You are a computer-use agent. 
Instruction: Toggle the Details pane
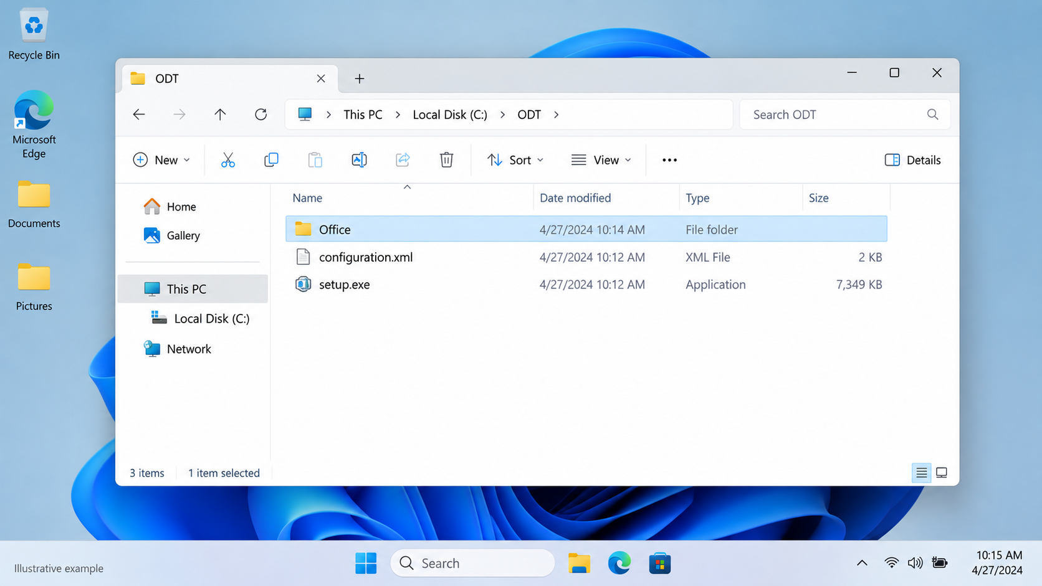[912, 160]
